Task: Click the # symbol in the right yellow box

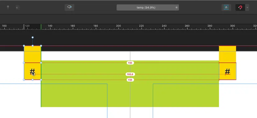Action: coord(227,72)
